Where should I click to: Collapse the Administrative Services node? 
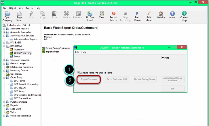coord(4,36)
